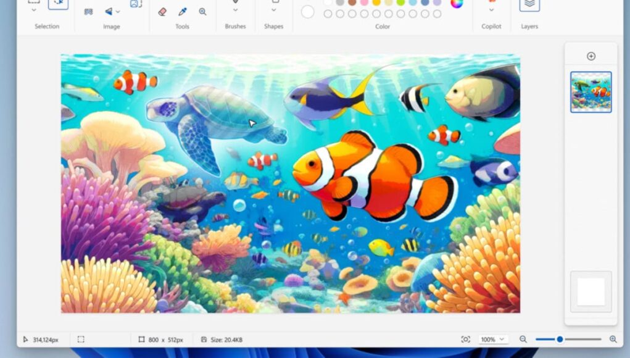Open the 100% zoom level dropdown
This screenshot has height=358, width=630.
(494, 339)
